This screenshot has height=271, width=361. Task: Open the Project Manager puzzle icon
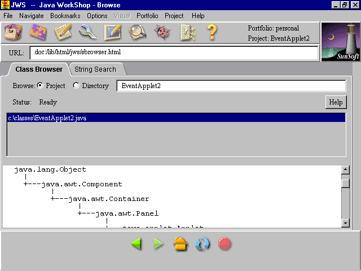(38, 33)
